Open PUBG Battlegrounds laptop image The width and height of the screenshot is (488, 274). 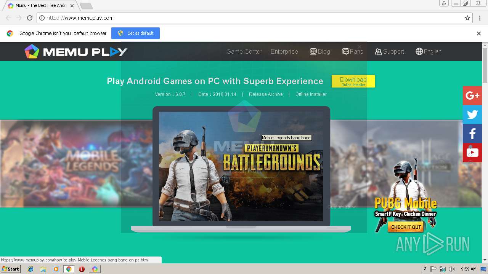tap(241, 166)
